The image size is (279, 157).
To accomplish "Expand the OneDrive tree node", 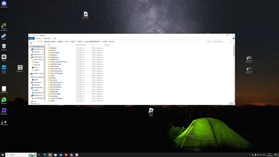I will click(30, 74).
